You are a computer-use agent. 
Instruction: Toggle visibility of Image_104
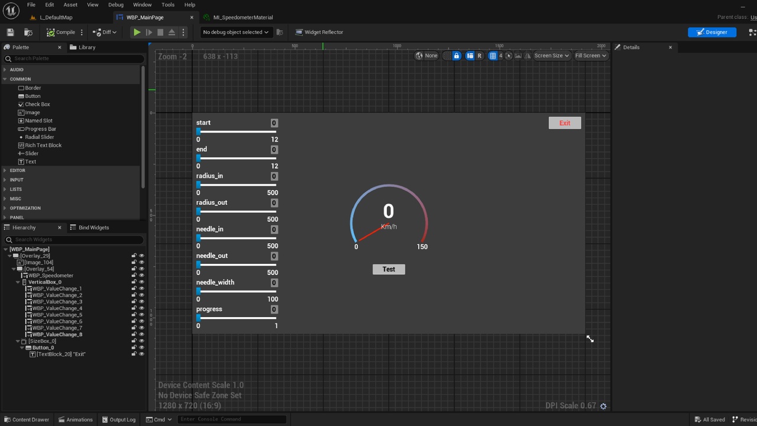coord(141,262)
